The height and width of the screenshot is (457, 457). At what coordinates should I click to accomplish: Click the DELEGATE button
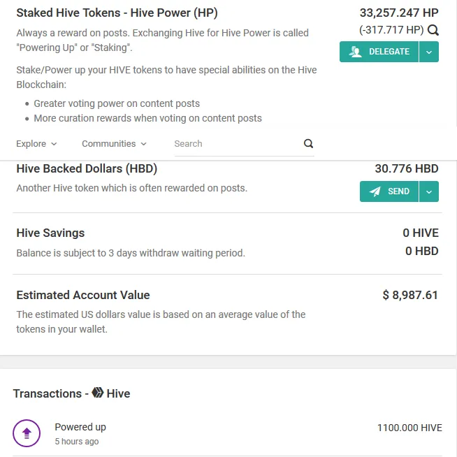pos(379,52)
